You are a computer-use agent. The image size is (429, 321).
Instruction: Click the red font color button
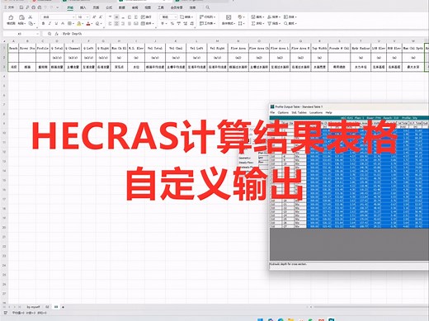[88, 24]
